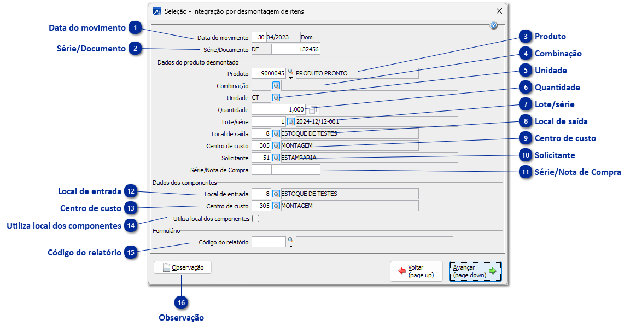The width and height of the screenshot is (630, 332).
Task: Click the Produto code field 9000045
Action: pyautogui.click(x=269, y=73)
